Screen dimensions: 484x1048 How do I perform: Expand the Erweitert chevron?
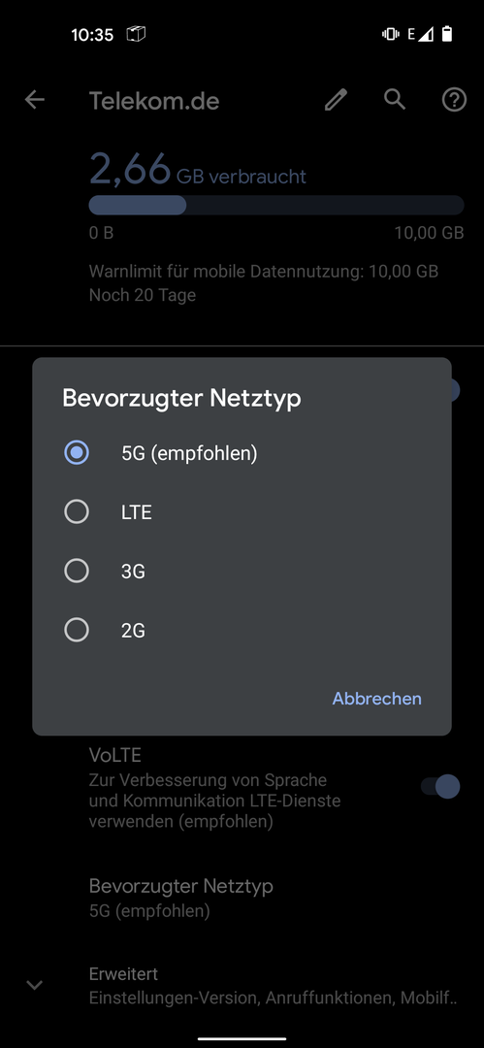click(35, 985)
